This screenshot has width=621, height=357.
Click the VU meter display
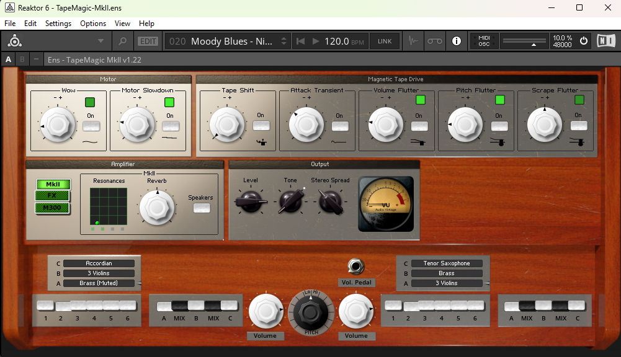(x=386, y=204)
